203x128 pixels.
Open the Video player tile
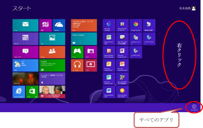pyautogui.click(x=90, y=65)
